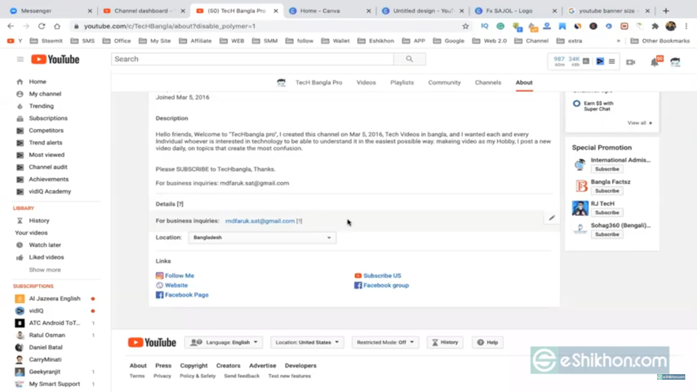Click the YouTube search magnifier button
The image size is (697, 392).
pos(409,59)
